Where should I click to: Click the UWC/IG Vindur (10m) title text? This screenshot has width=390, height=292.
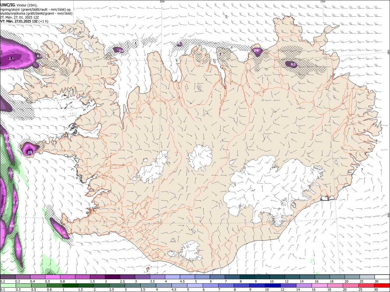pyautogui.click(x=19, y=5)
